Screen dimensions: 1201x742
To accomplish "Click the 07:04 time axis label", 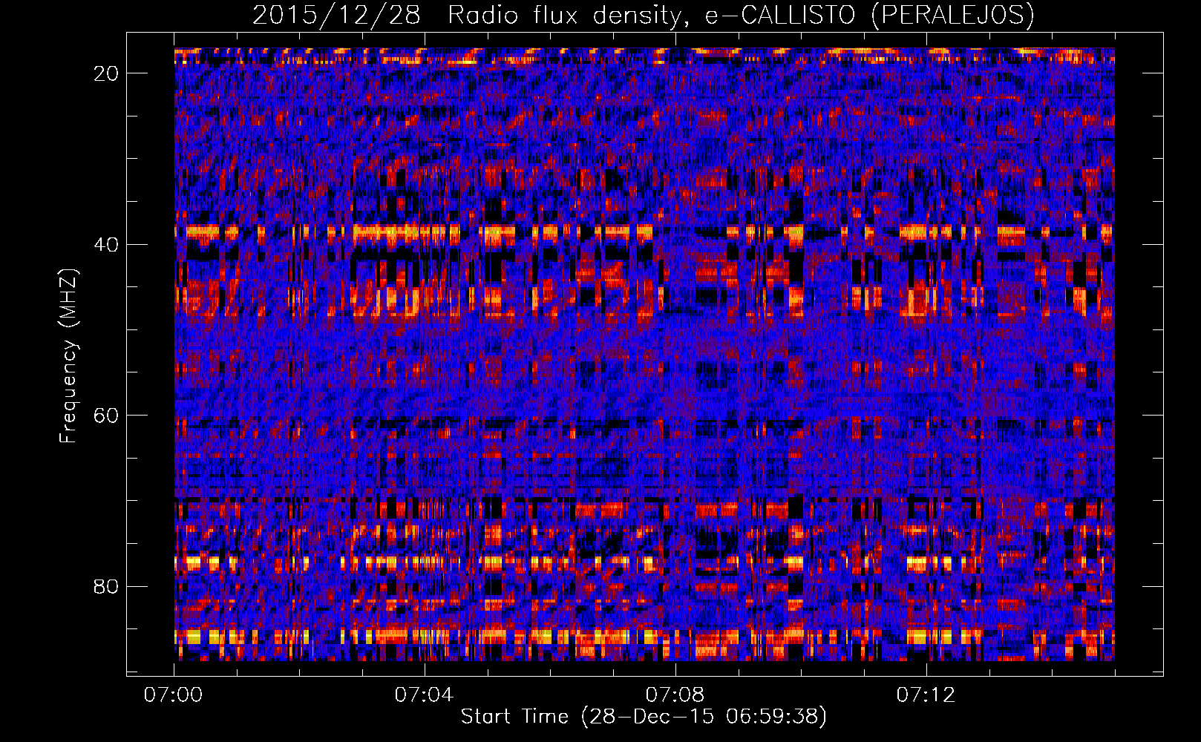I will coord(424,695).
